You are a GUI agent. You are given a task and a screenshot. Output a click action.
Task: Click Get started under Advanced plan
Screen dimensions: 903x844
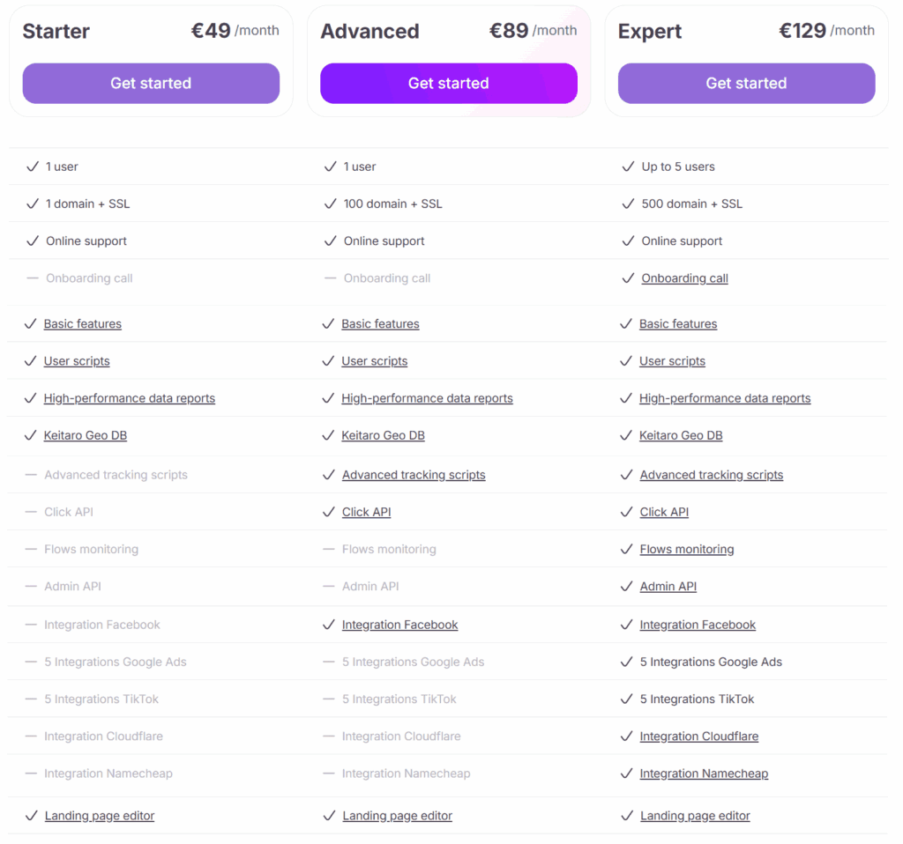pyautogui.click(x=448, y=84)
